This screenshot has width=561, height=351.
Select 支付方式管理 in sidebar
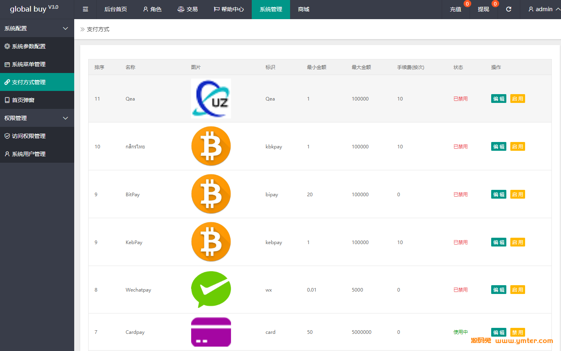[37, 82]
